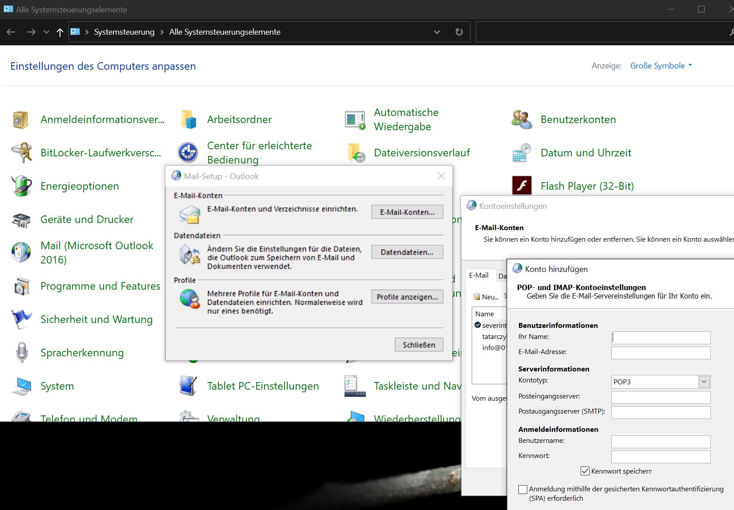The width and height of the screenshot is (734, 510).
Task: Open the recent locations dropdown arrow
Action: point(46,32)
